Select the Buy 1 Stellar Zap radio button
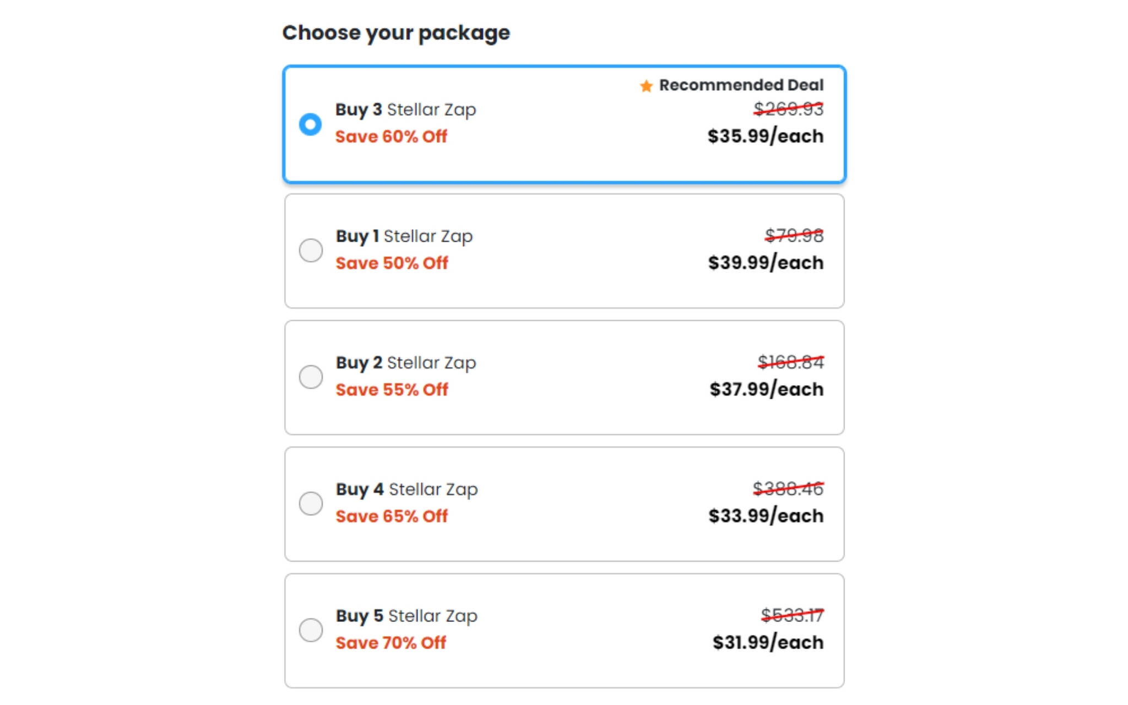Screen dimensions: 1128x705 (311, 251)
